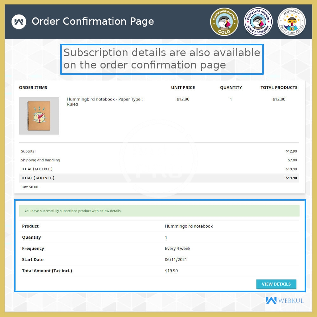Click the PrestaShop Module Developer badge

click(258, 22)
